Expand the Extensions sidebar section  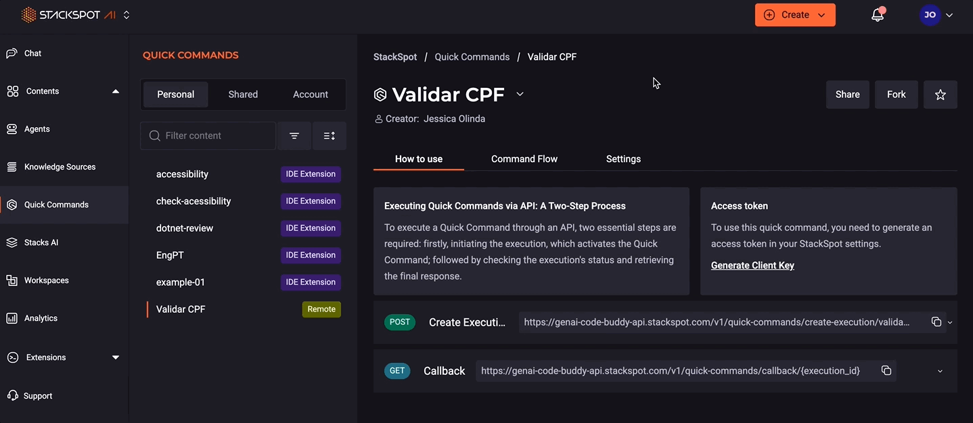pos(115,357)
